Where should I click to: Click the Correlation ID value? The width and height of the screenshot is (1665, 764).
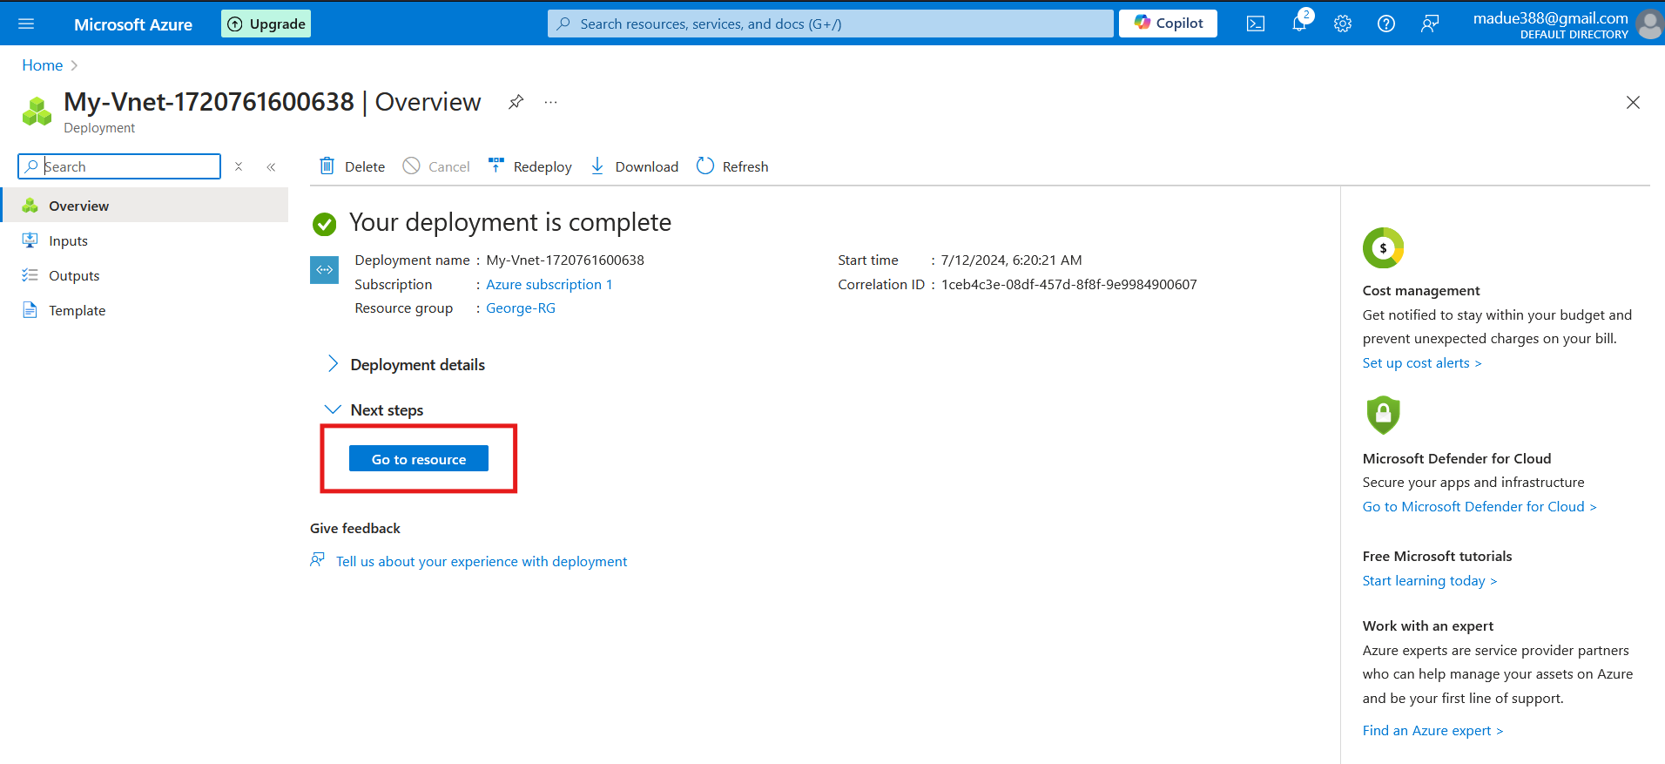1069,284
